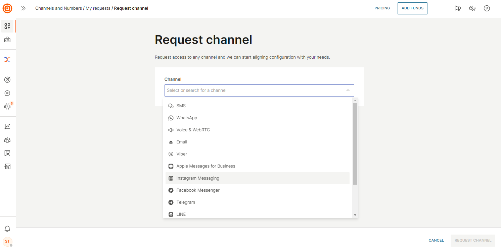Click the Request Channel button

click(473, 240)
